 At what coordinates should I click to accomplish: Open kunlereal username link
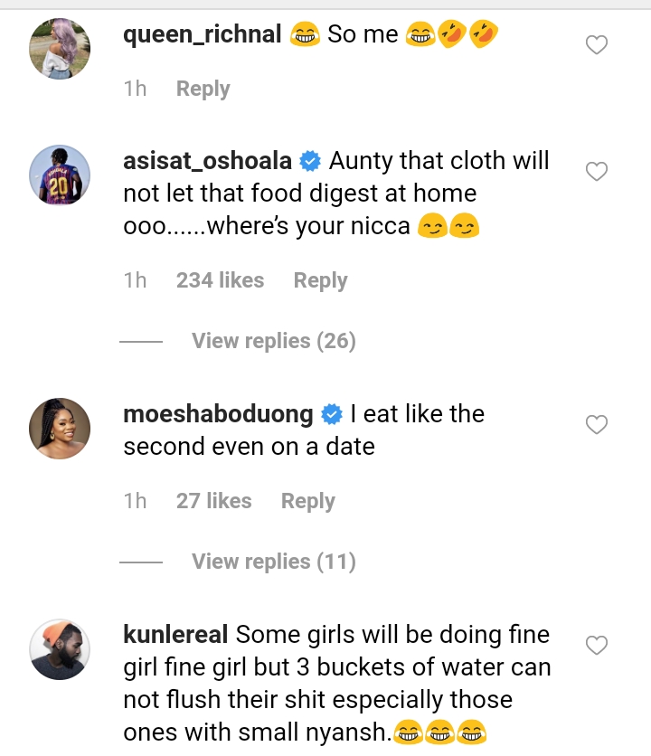click(x=175, y=635)
